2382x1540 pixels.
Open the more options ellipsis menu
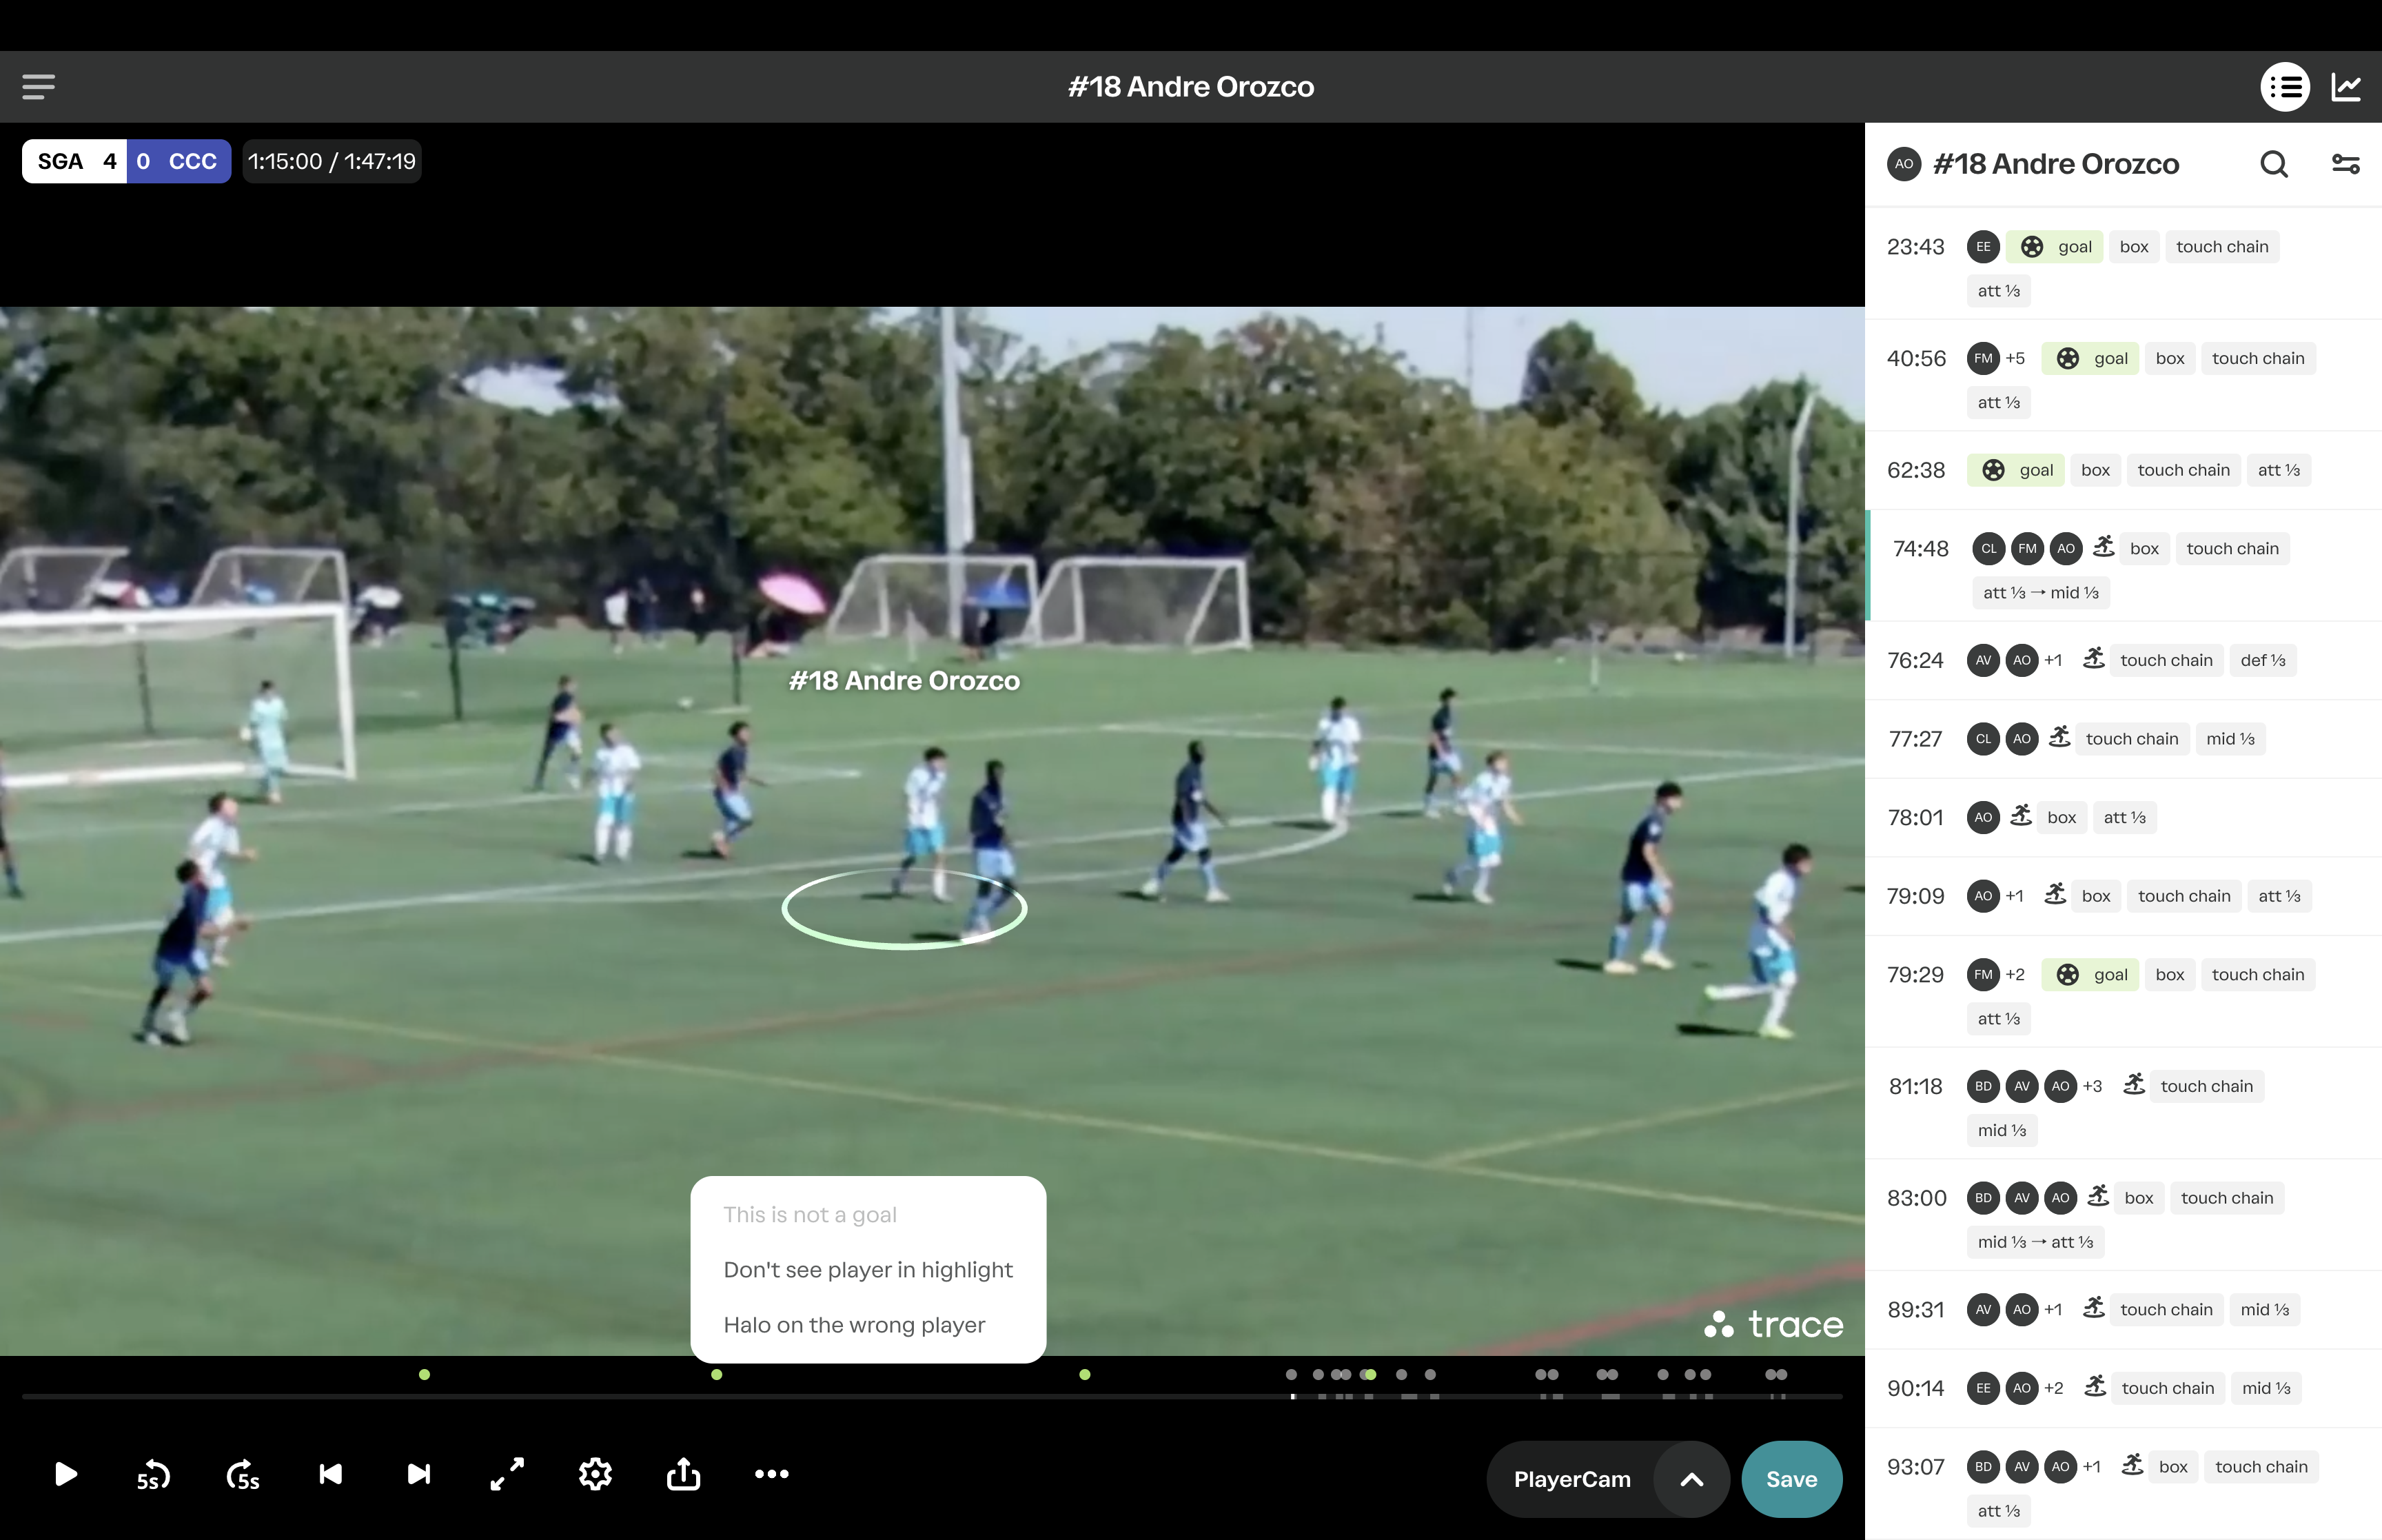pos(771,1475)
